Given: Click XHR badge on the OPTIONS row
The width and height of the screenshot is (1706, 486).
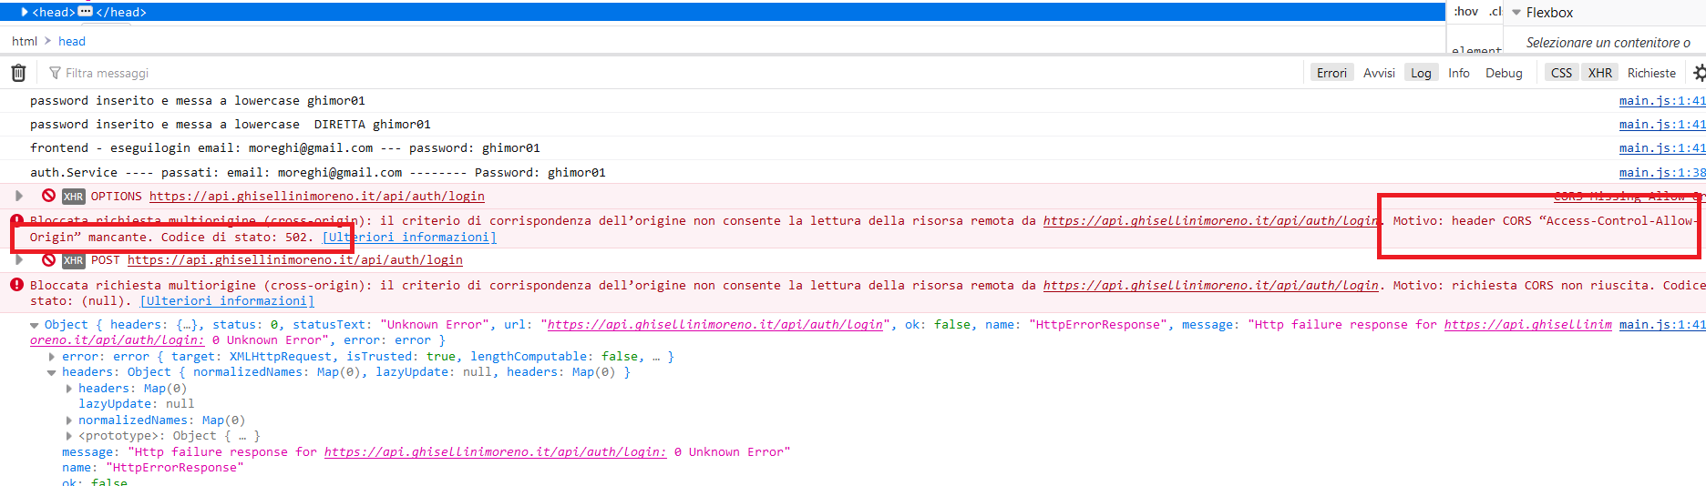Looking at the screenshot, I should (x=73, y=197).
